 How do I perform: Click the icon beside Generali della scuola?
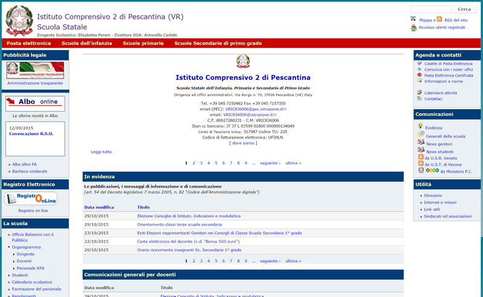pos(421,134)
